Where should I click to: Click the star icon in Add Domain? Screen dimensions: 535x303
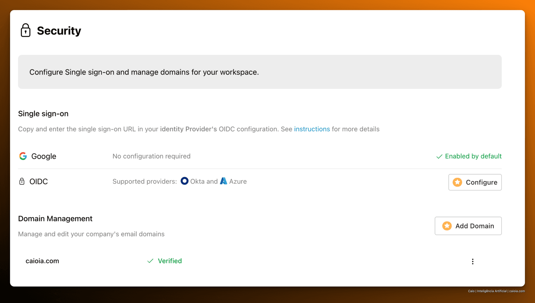[447, 226]
